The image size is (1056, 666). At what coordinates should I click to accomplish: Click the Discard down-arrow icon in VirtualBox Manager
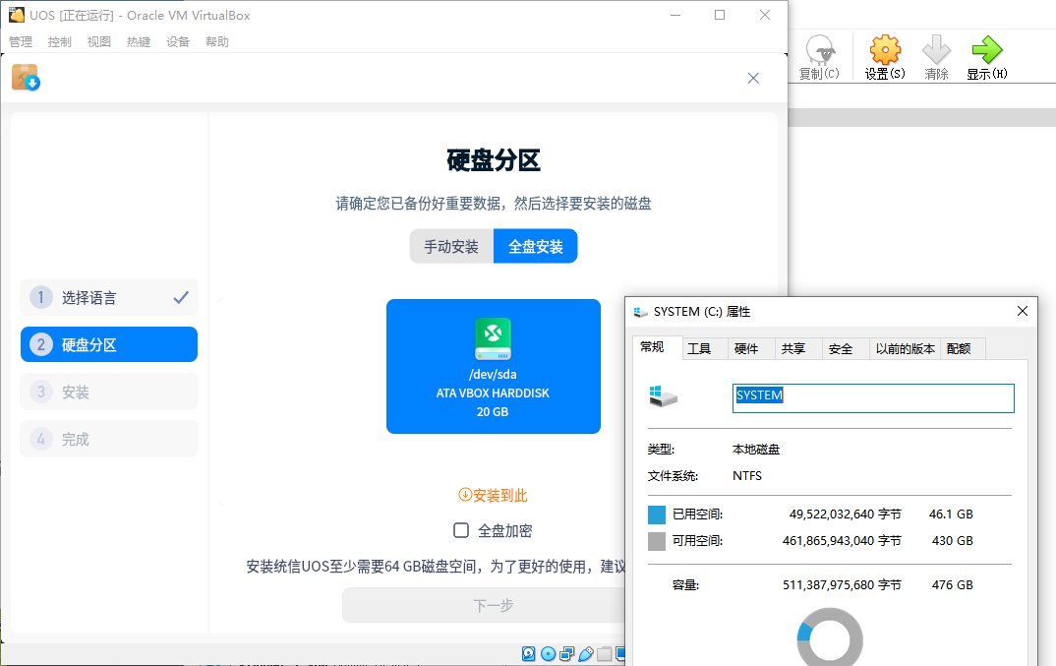[x=936, y=49]
